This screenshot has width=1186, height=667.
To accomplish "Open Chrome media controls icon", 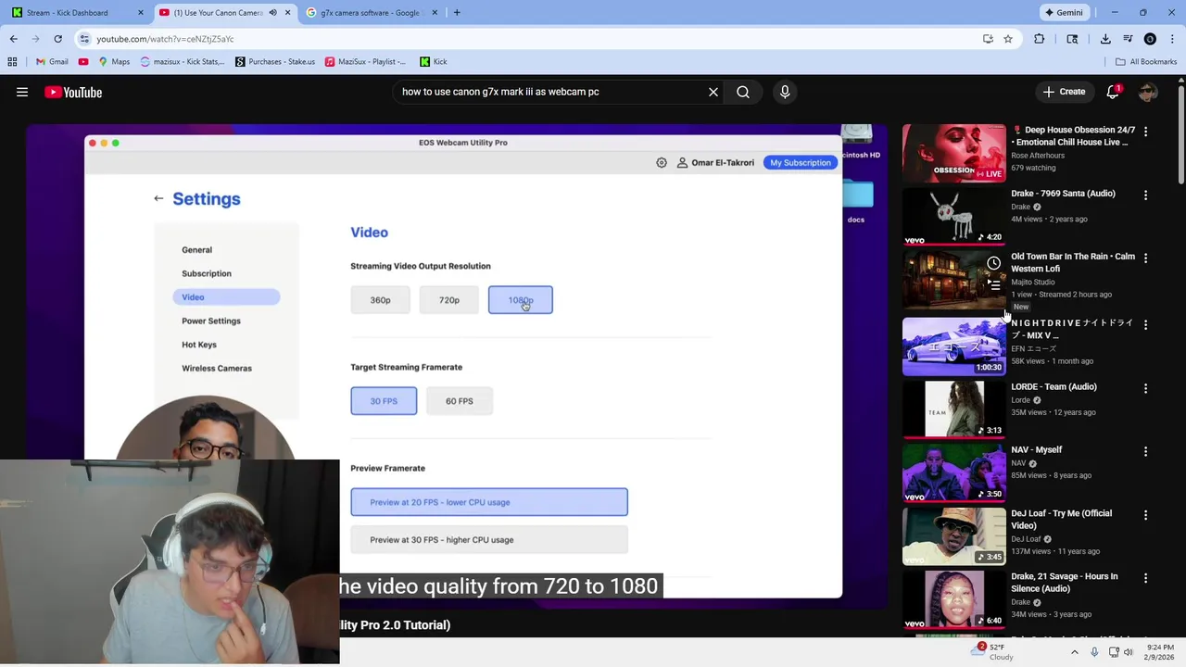I will [1128, 39].
